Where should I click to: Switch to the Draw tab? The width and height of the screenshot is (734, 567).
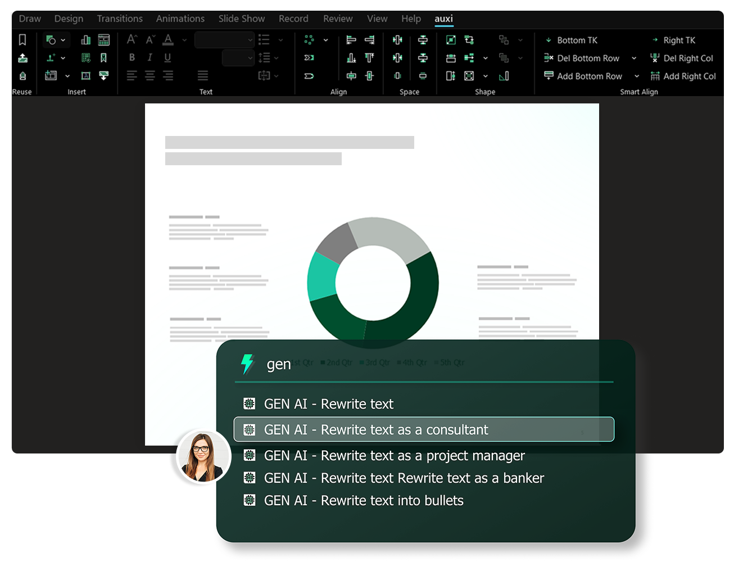pos(30,19)
